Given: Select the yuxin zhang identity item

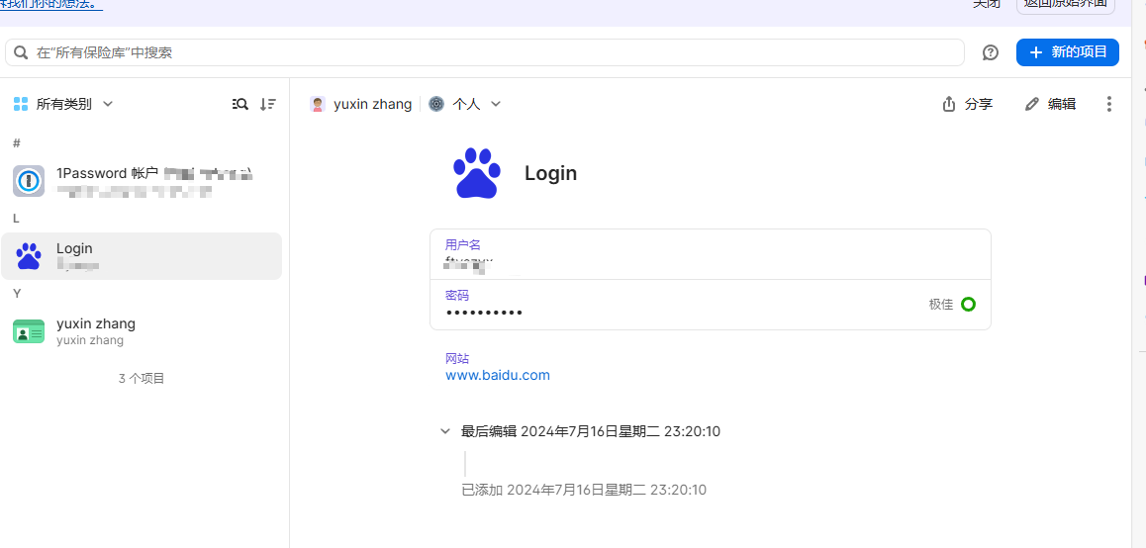Looking at the screenshot, I should pos(141,331).
